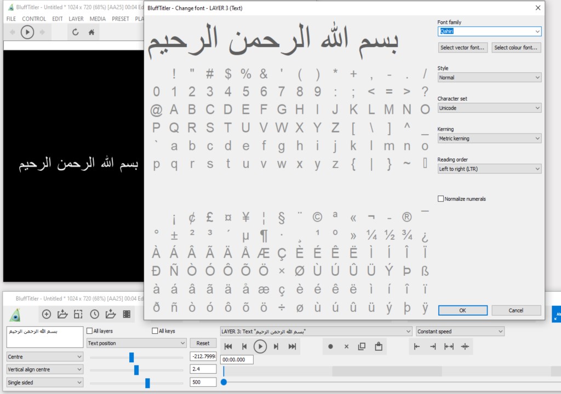Open the Kerning dropdown showing Metric kerning

(489, 138)
